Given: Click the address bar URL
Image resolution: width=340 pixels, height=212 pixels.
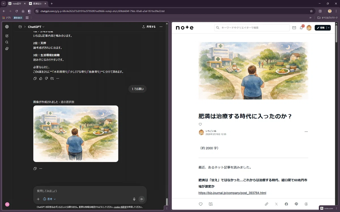Looking at the screenshot, I should [x=102, y=11].
